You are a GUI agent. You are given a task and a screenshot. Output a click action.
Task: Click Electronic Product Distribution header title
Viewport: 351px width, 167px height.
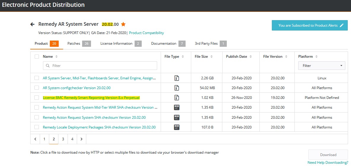[43, 5]
